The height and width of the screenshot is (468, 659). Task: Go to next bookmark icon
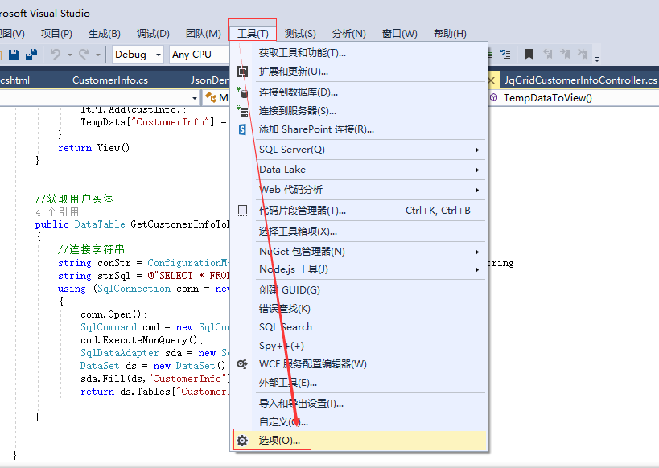564,54
